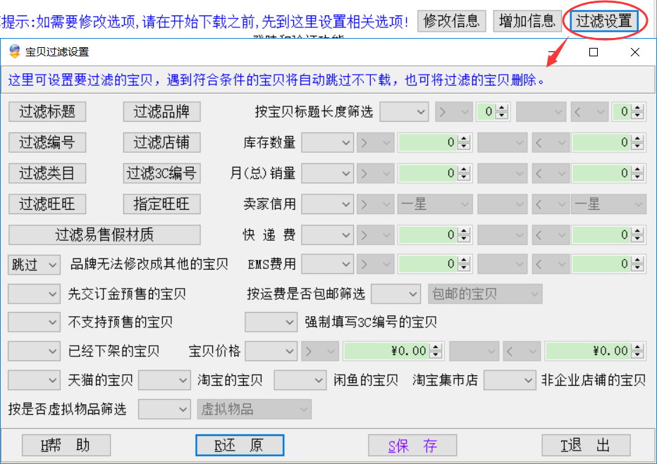Open dropdown before 已经下架的宝贝
657x464 pixels.
tap(35, 351)
